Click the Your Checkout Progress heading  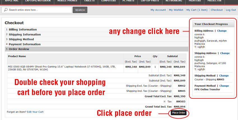coord(211,24)
